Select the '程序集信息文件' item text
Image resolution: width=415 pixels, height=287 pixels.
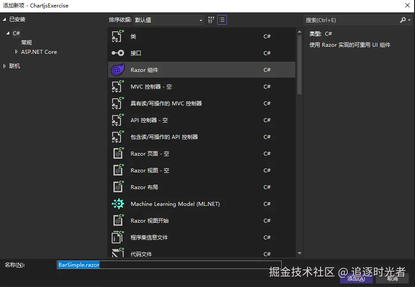click(149, 237)
